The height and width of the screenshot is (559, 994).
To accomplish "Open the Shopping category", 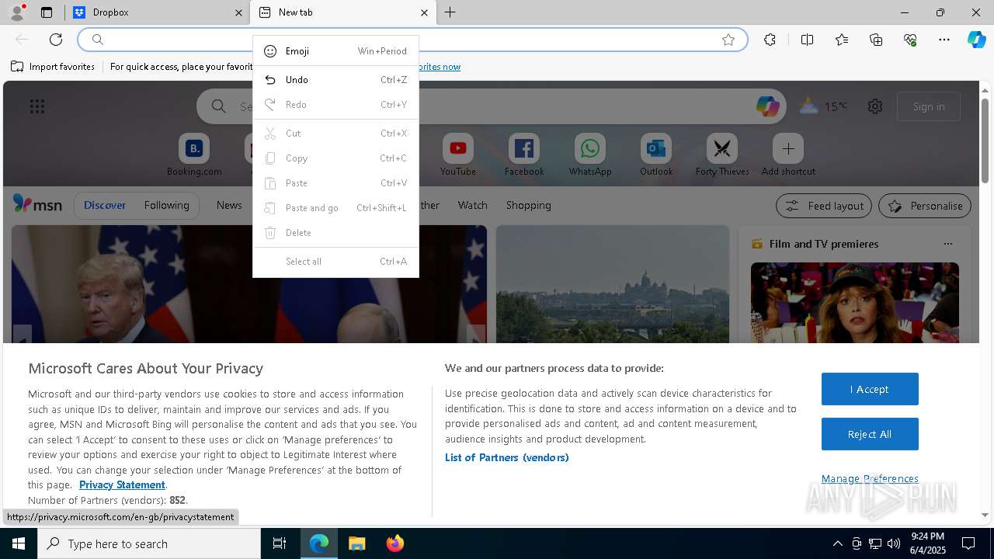I will [529, 205].
